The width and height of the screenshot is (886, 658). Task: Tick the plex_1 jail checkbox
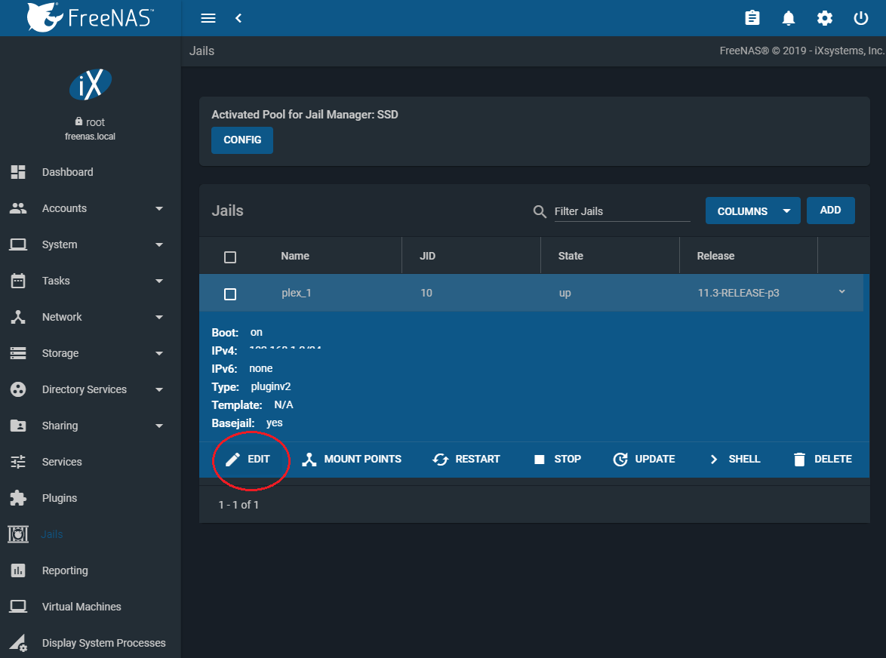click(230, 294)
